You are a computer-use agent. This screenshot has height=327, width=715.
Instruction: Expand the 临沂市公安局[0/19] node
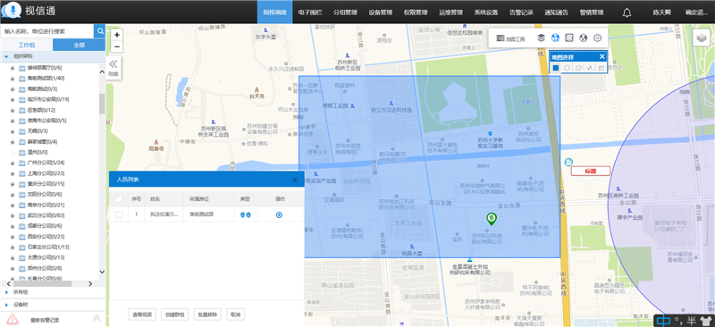13,99
